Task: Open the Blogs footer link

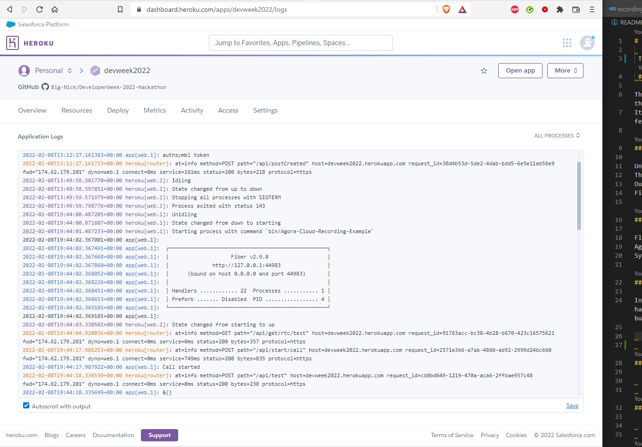Action: tap(52, 435)
